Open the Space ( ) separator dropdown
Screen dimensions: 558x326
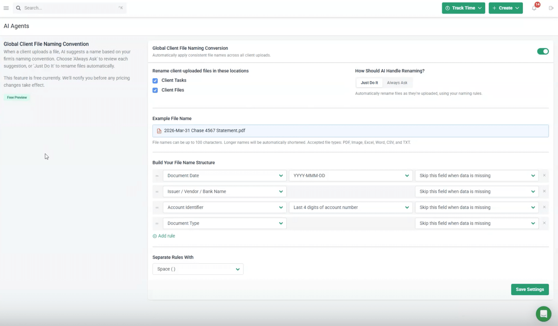coord(198,269)
